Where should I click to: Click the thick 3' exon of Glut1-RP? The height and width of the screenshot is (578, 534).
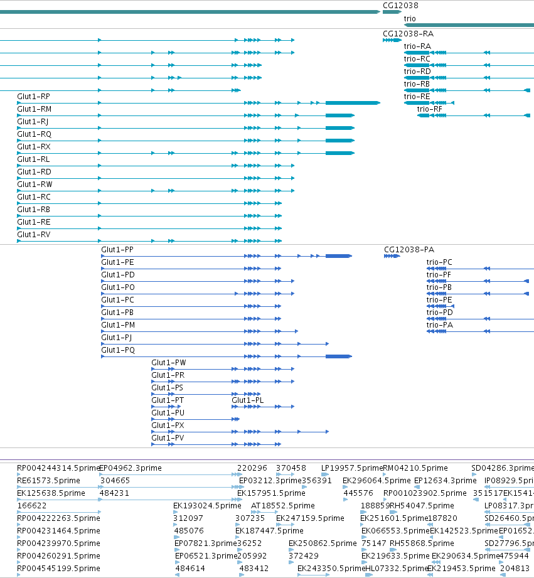click(353, 103)
